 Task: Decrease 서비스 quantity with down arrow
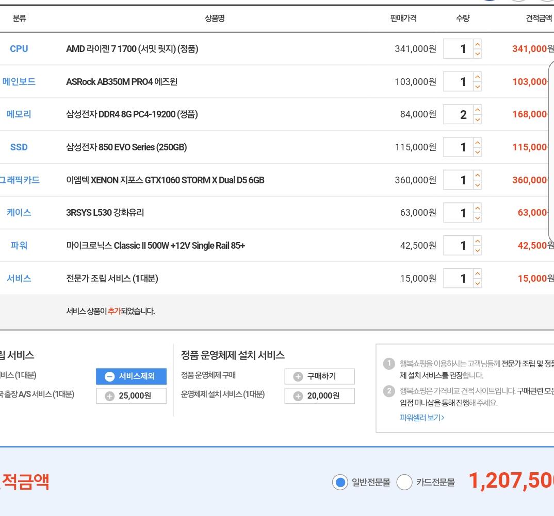tap(477, 283)
